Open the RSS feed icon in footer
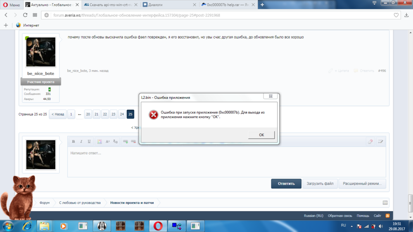Viewport: 413px width, 232px height. pyautogui.click(x=387, y=215)
